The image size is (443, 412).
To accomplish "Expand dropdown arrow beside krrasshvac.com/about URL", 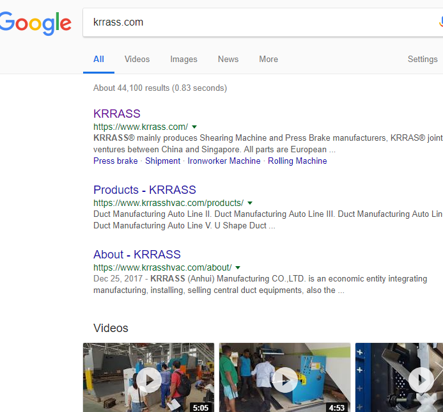I will 238,268.
